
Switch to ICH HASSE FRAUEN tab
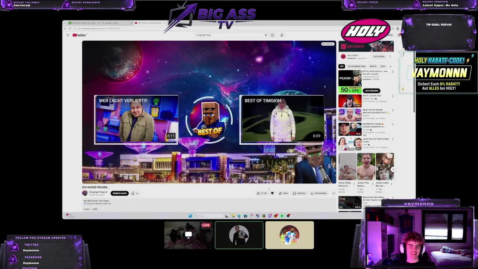click(149, 23)
